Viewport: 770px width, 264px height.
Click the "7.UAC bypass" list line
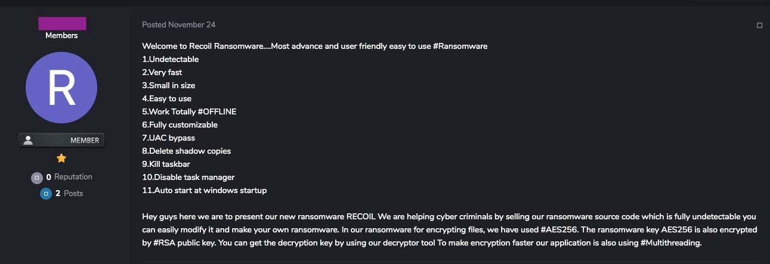168,138
